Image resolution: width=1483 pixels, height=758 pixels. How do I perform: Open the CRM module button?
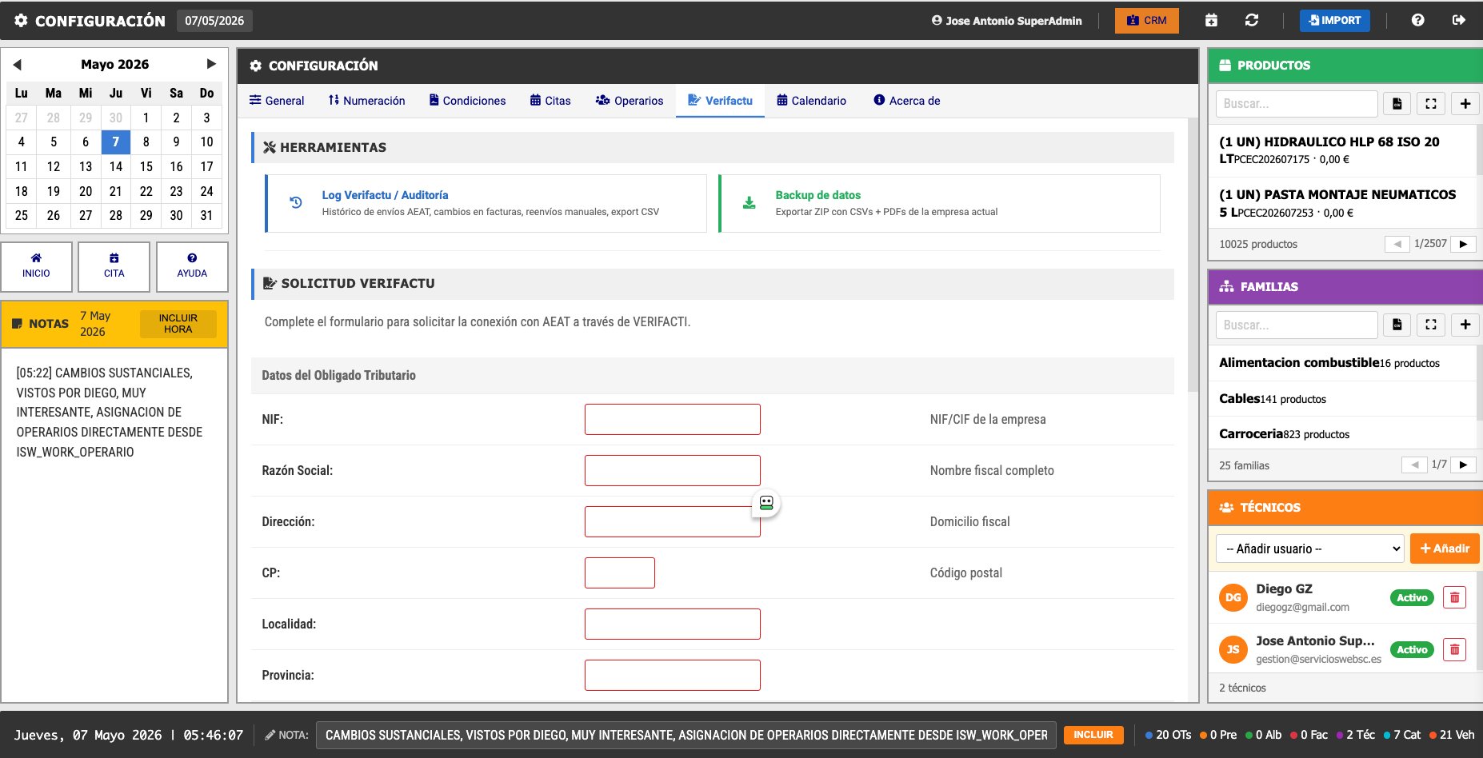pos(1146,20)
